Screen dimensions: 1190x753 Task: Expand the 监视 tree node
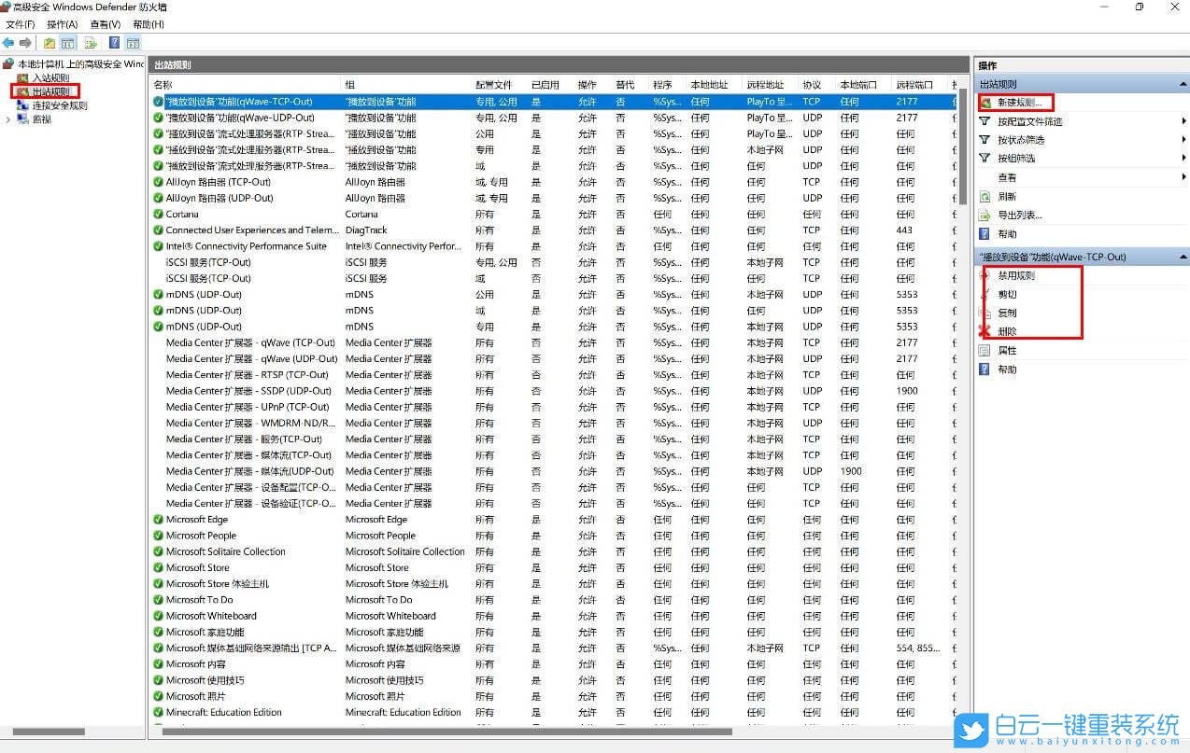pos(8,119)
